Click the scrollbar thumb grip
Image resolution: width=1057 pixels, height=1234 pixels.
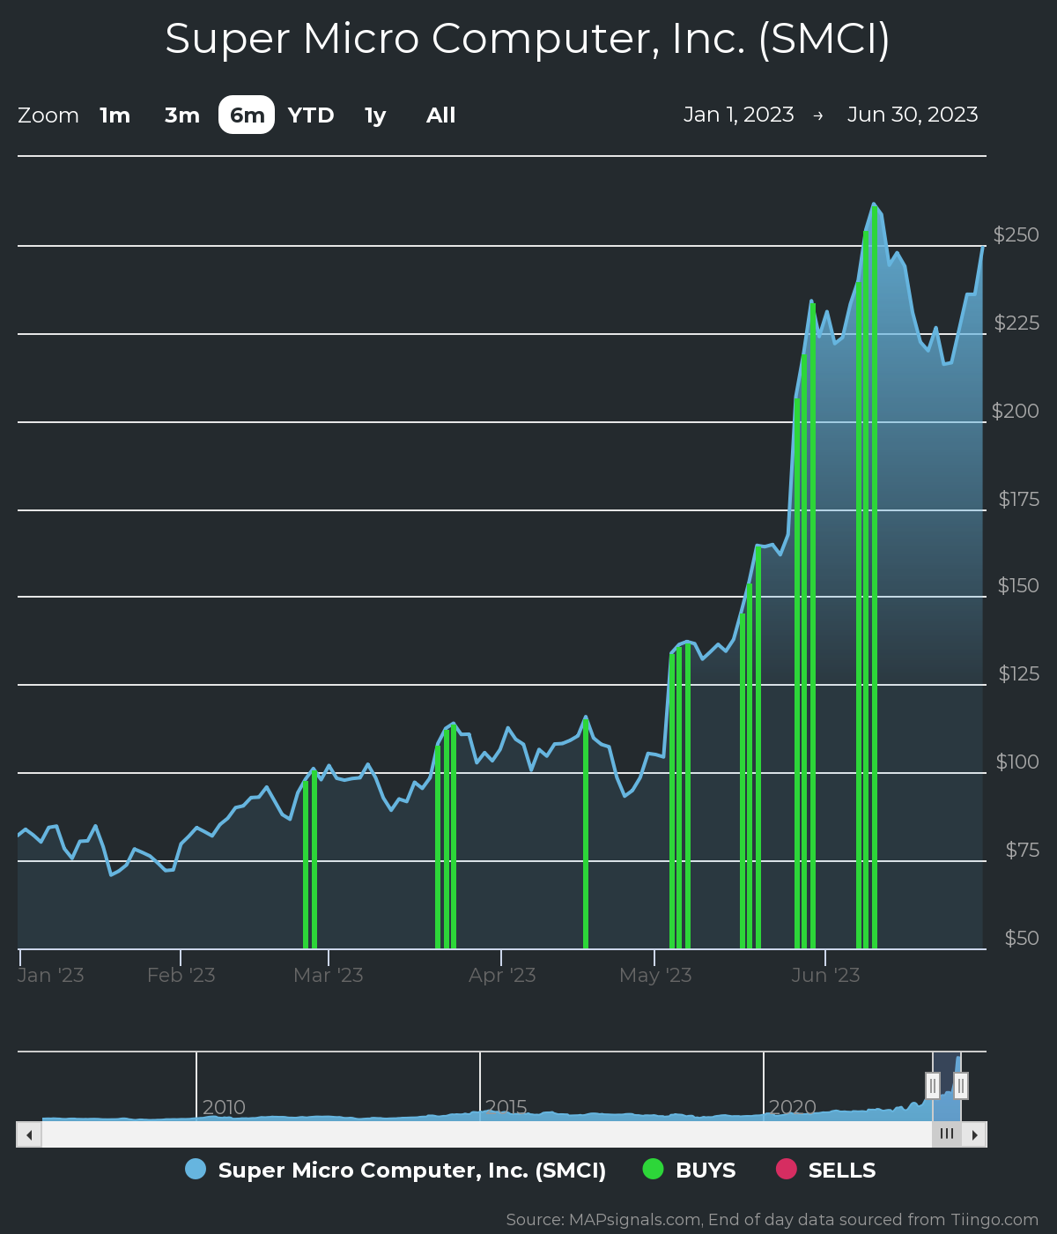click(947, 1134)
